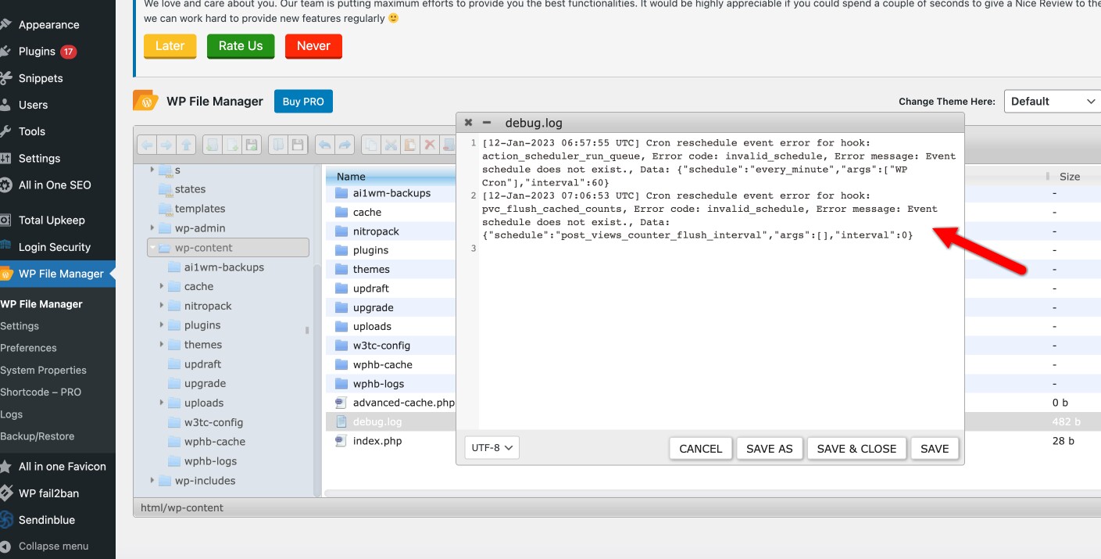Expand the uploads folder in tree
This screenshot has width=1101, height=559.
click(x=162, y=403)
